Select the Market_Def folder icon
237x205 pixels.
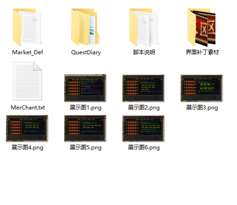[27, 27]
